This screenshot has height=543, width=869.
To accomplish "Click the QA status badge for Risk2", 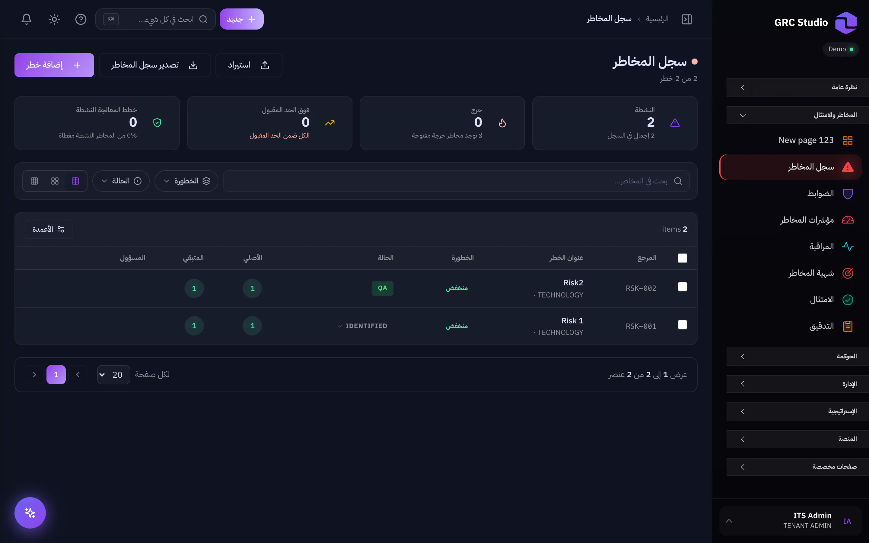I will pos(382,288).
